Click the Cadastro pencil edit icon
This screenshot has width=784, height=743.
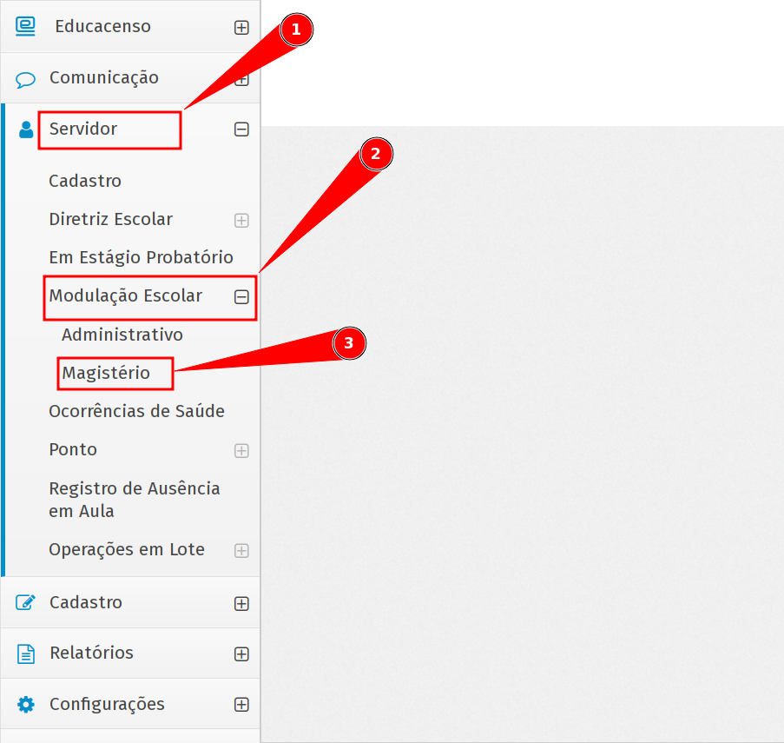coord(26,602)
